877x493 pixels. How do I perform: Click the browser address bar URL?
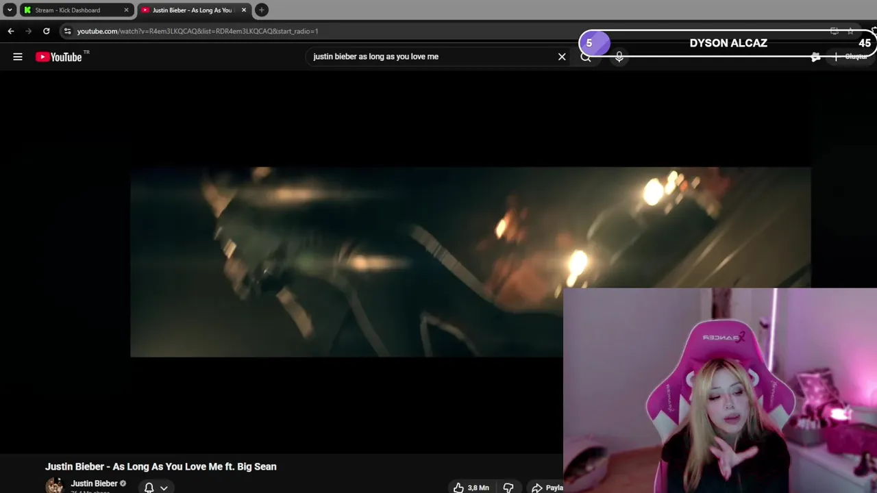point(197,31)
